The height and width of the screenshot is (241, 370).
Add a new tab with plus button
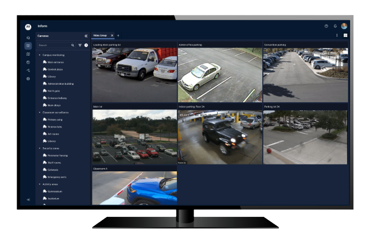pos(118,35)
